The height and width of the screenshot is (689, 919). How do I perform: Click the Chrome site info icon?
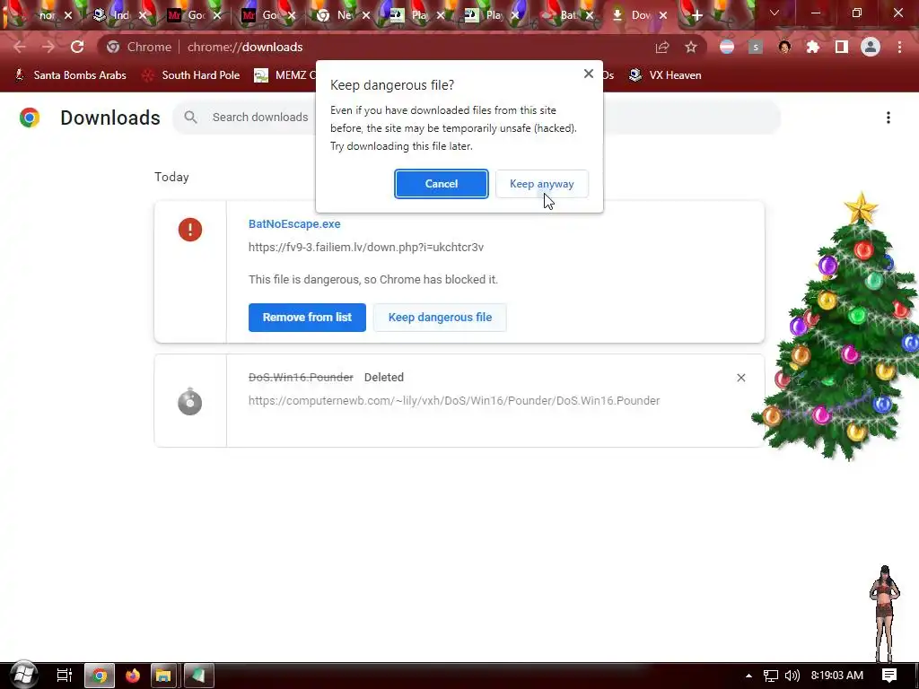113,47
